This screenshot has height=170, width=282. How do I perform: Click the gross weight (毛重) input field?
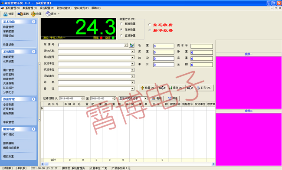(x=164, y=46)
